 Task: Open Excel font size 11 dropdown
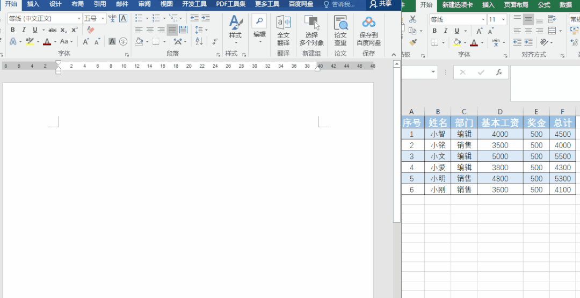(x=503, y=19)
